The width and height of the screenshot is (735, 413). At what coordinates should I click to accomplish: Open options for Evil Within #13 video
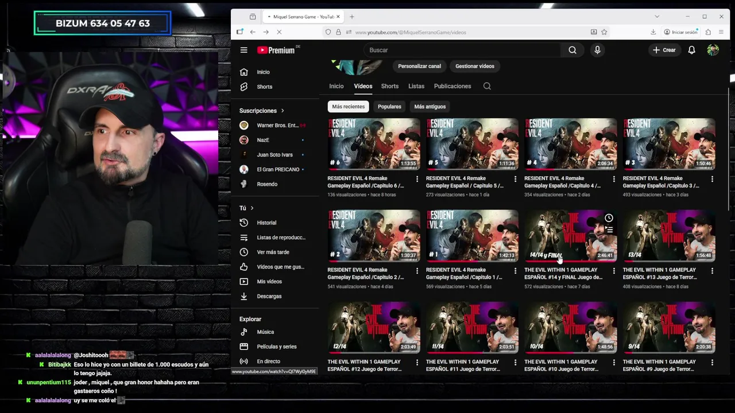point(712,271)
